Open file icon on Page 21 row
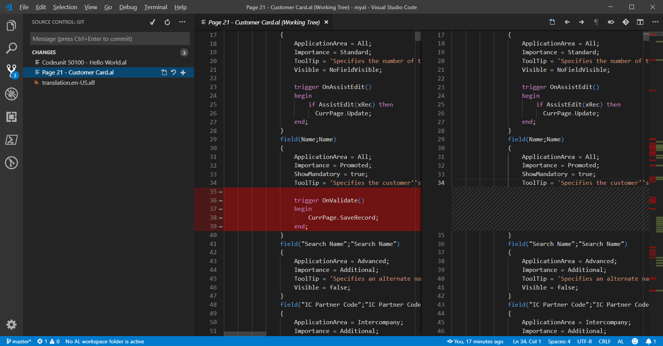This screenshot has width=663, height=346. (164, 73)
